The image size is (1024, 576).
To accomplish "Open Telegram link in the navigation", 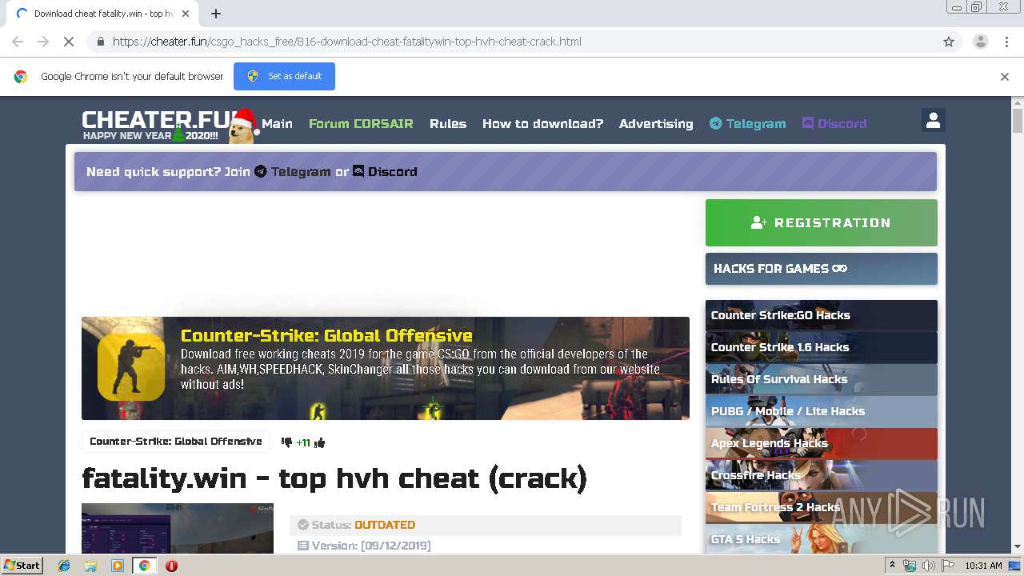I will [747, 123].
